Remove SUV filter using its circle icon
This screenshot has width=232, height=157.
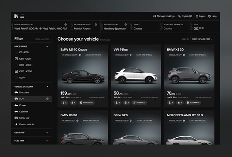pyautogui.click(x=47, y=99)
